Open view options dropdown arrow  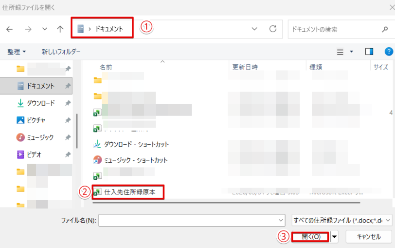(351, 52)
